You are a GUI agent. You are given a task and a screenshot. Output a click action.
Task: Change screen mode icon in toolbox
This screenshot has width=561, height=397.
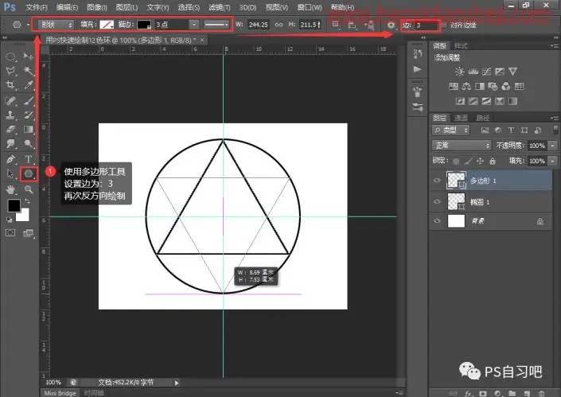28,233
